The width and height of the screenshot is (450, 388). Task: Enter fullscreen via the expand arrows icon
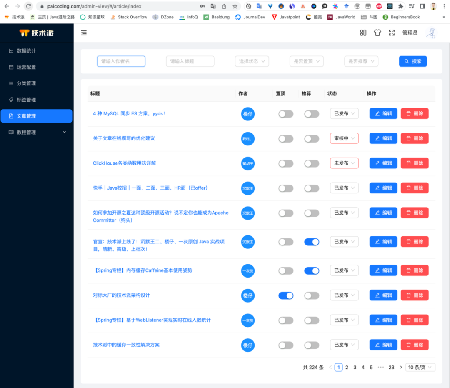pos(392,33)
